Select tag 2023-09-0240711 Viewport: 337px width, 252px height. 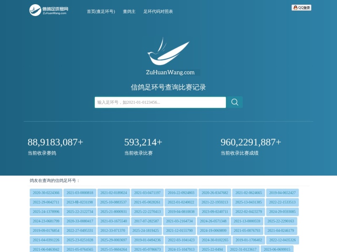coord(215,212)
